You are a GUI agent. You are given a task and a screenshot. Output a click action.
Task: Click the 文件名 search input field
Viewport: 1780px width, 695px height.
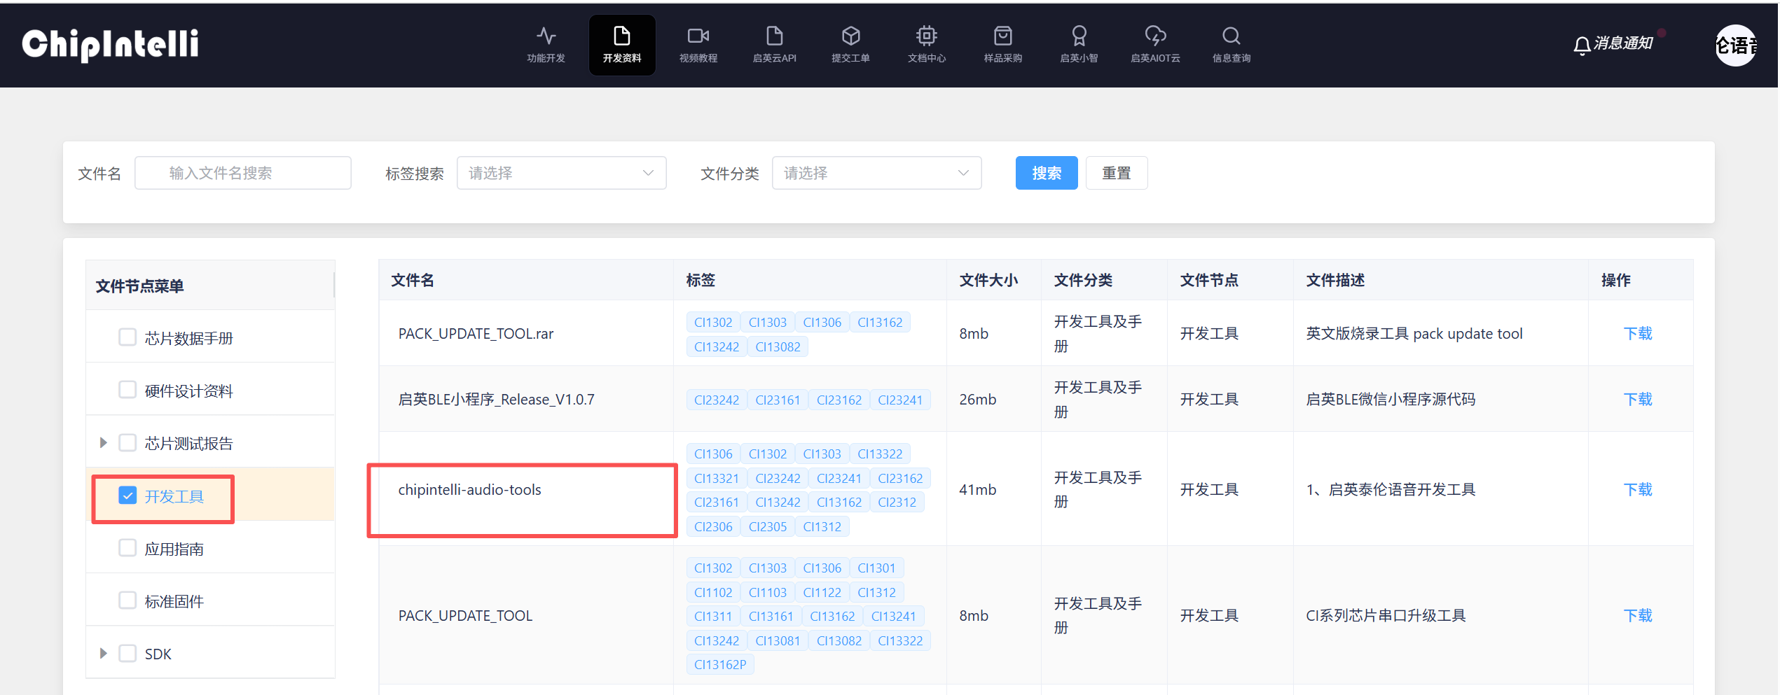(243, 173)
